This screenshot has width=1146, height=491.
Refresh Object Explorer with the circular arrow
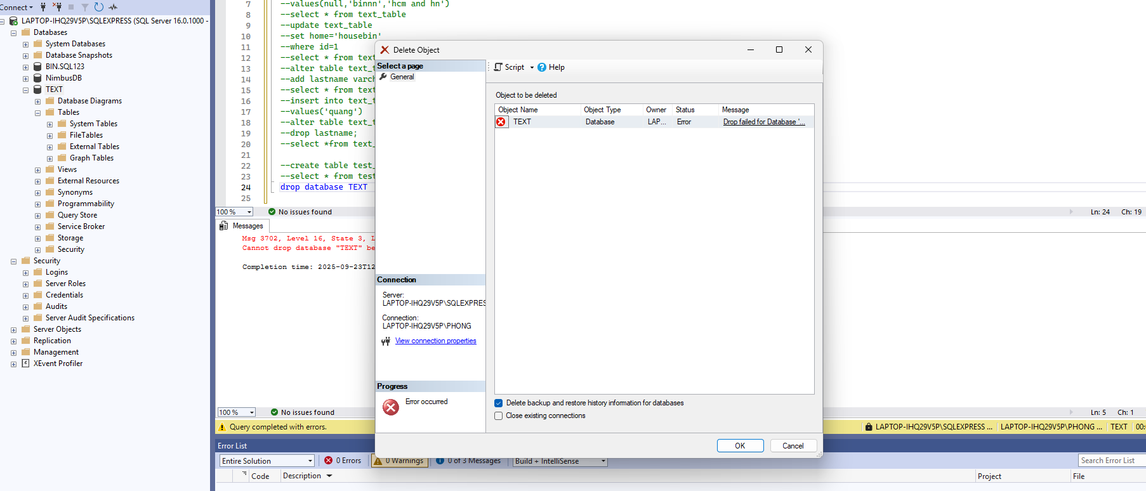click(x=98, y=7)
